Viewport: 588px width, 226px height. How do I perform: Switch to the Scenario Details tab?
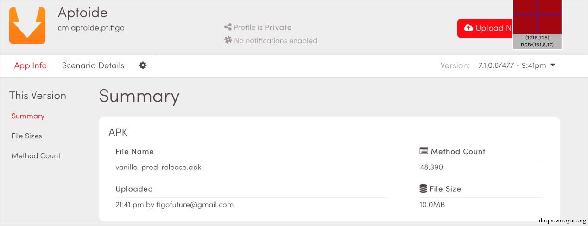[93, 65]
